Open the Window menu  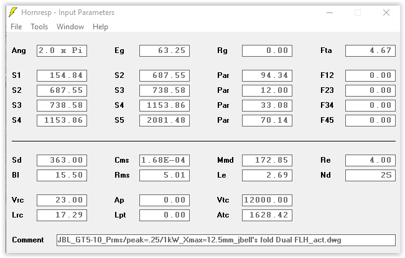tap(70, 27)
